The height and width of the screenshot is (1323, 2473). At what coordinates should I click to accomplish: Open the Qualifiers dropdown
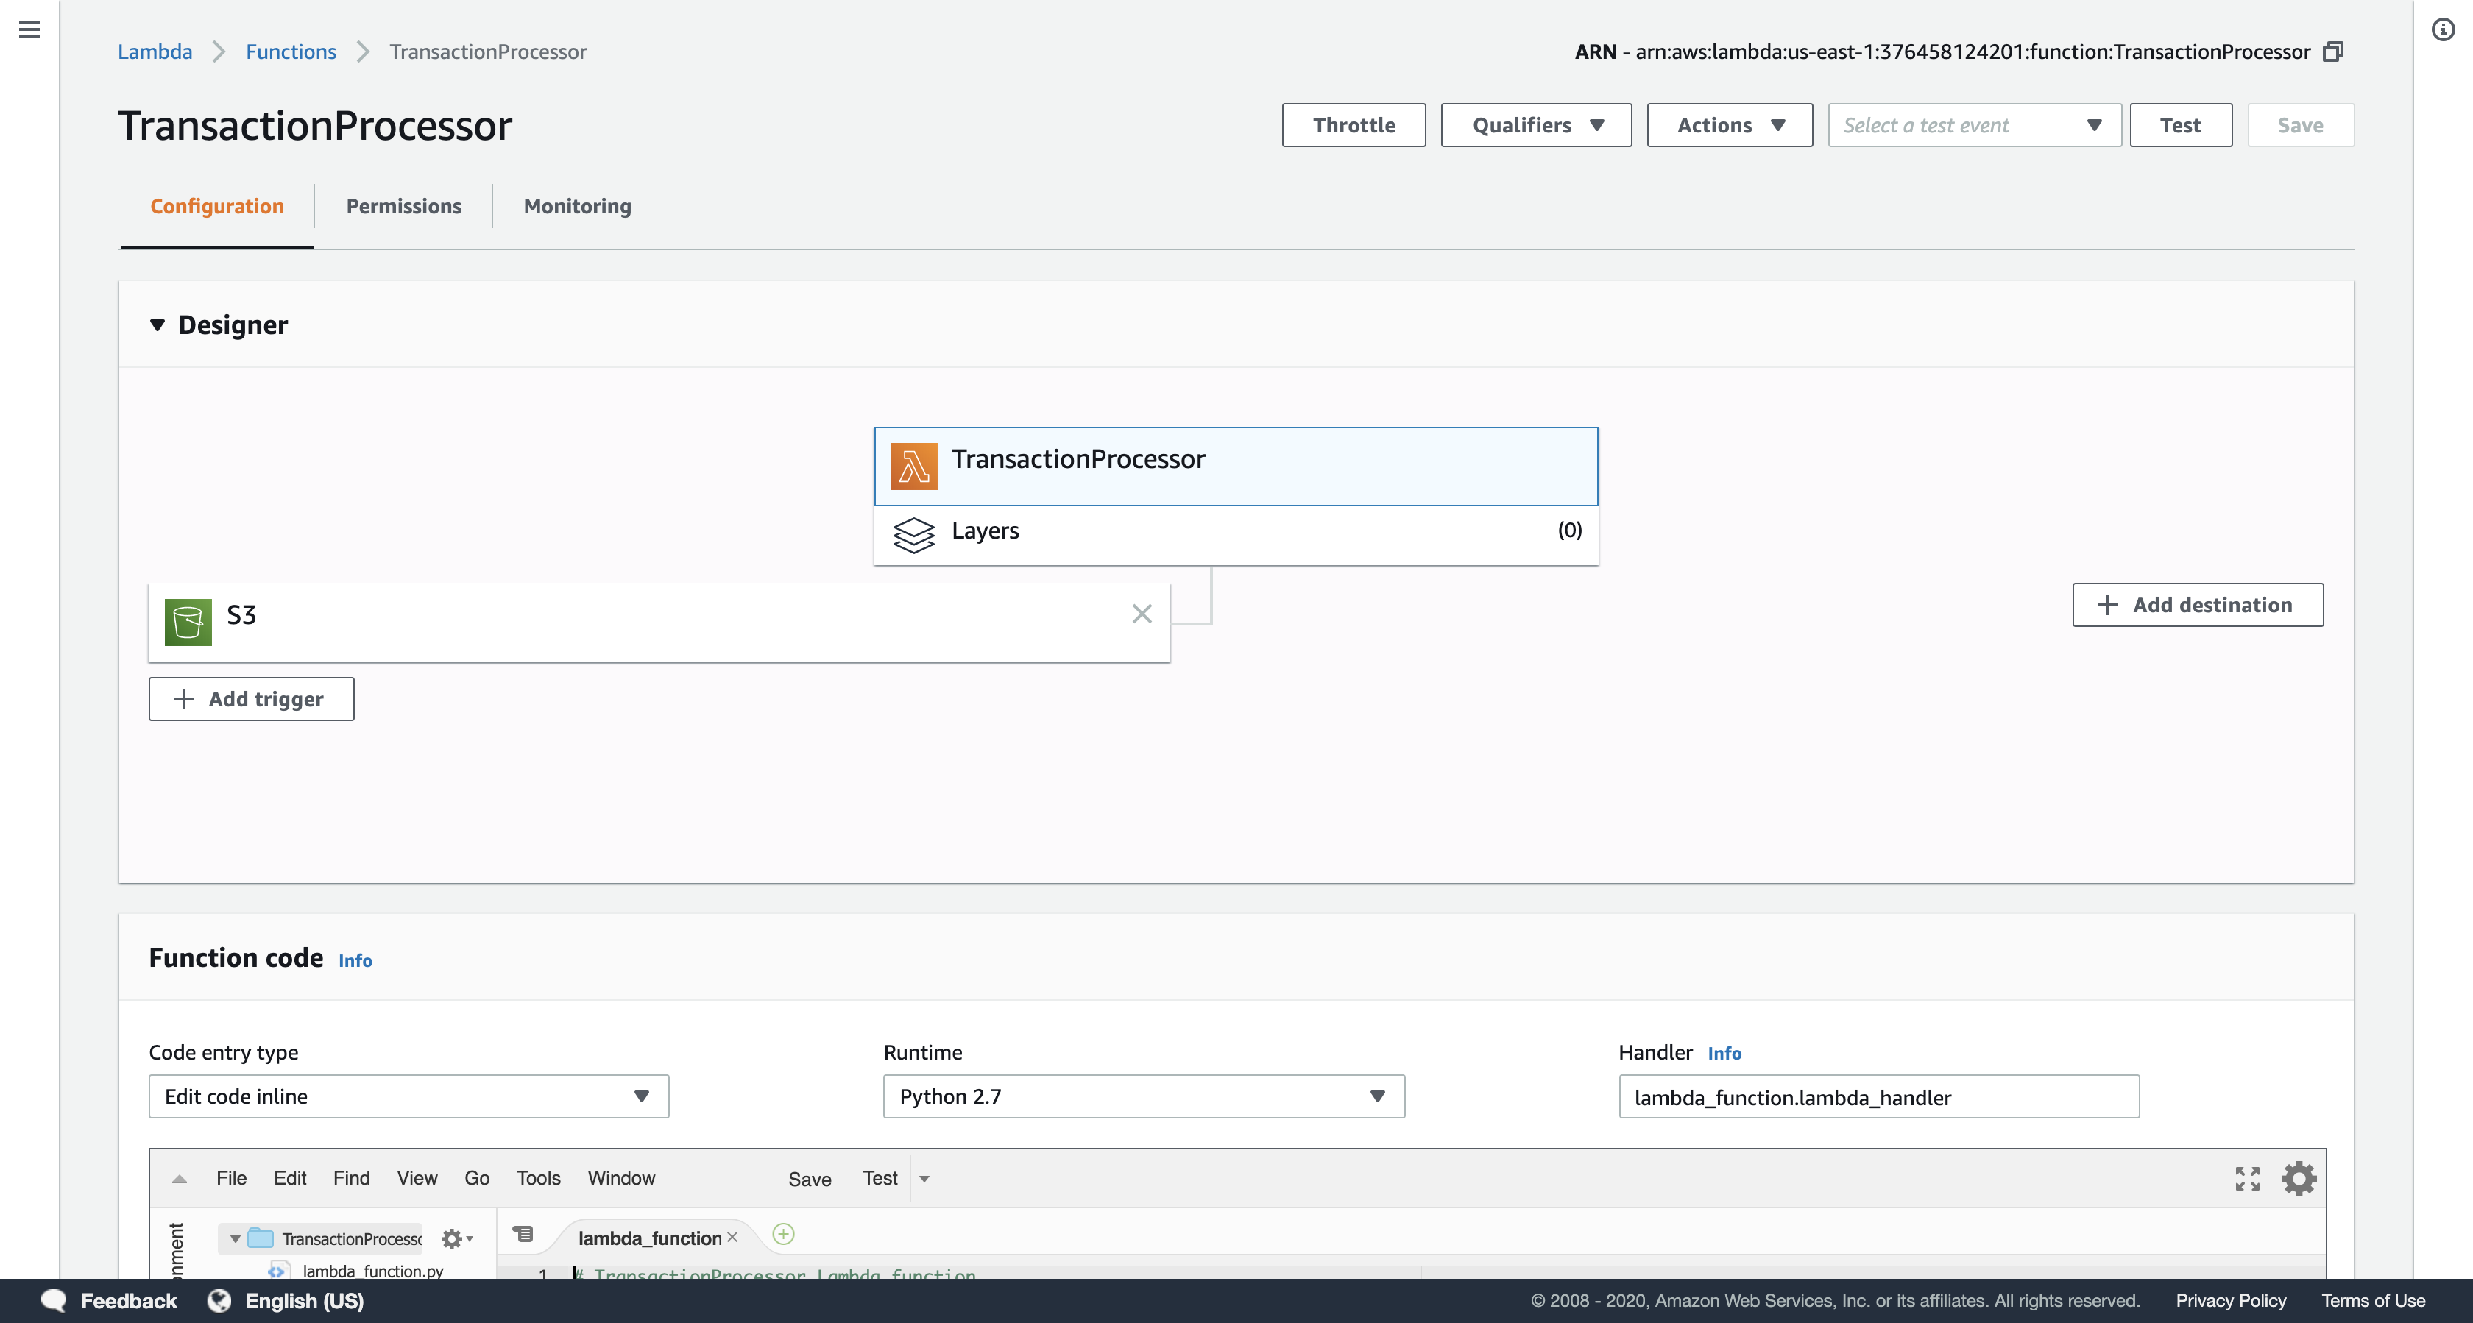[x=1535, y=126]
